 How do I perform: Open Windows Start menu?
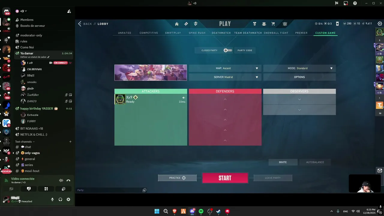click(157, 211)
